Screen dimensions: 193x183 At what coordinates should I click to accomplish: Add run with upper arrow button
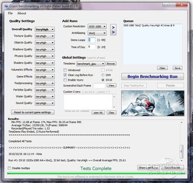point(113,28)
